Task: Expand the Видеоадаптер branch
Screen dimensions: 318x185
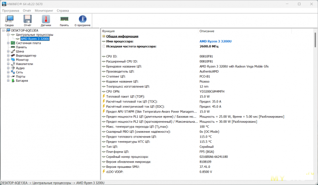Action: click(8, 55)
